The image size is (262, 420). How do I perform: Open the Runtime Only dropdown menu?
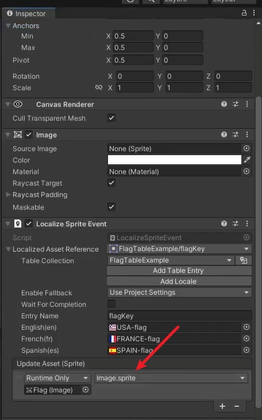tap(57, 378)
